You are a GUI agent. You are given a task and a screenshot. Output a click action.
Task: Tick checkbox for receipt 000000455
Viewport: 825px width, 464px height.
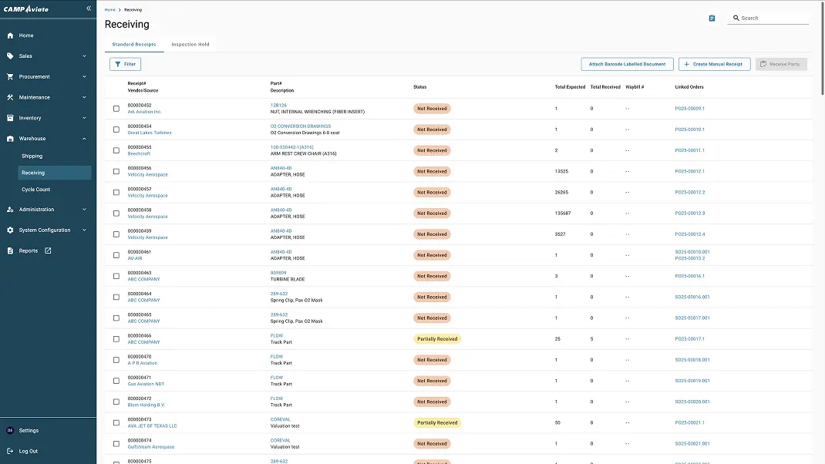point(116,150)
